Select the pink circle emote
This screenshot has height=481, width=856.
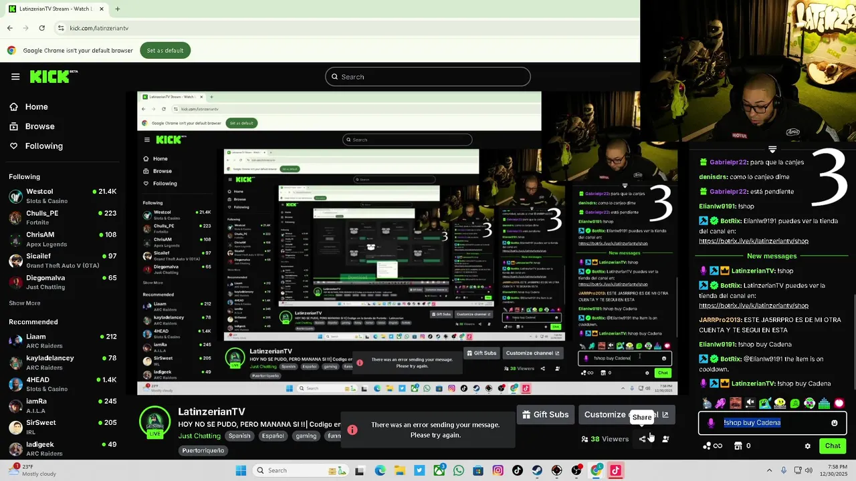click(x=839, y=403)
